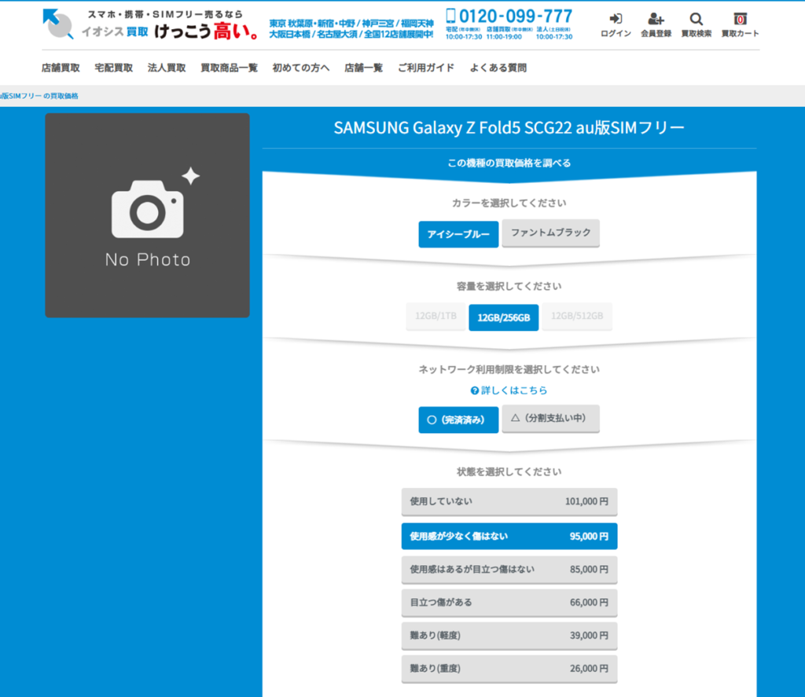Viewport: 805px width, 697px height.
Task: Click the question mark help icon
Action: tap(474, 391)
